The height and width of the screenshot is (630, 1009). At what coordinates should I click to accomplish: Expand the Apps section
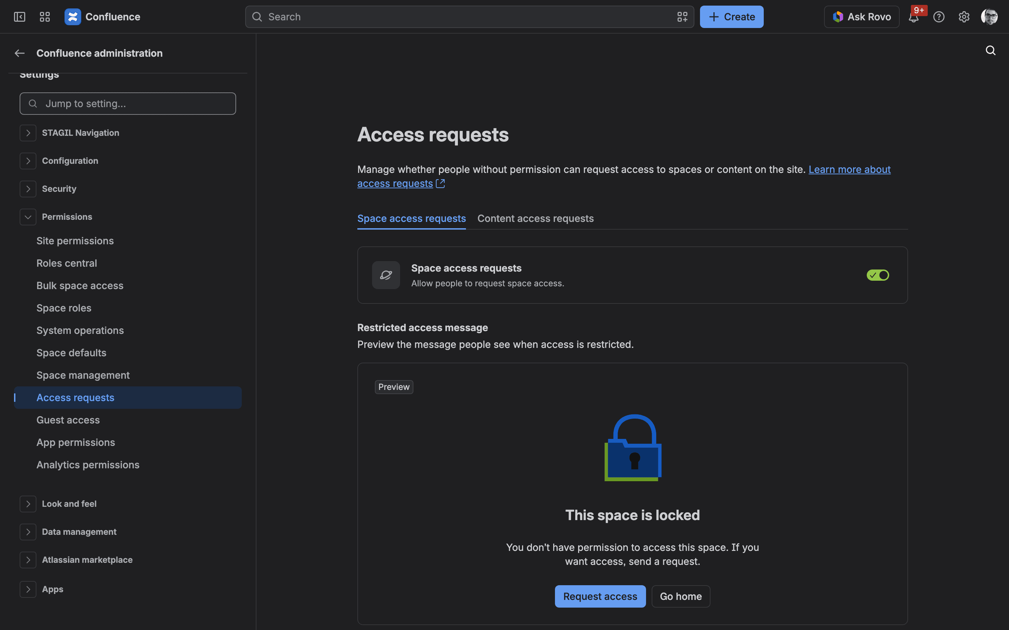[28, 589]
